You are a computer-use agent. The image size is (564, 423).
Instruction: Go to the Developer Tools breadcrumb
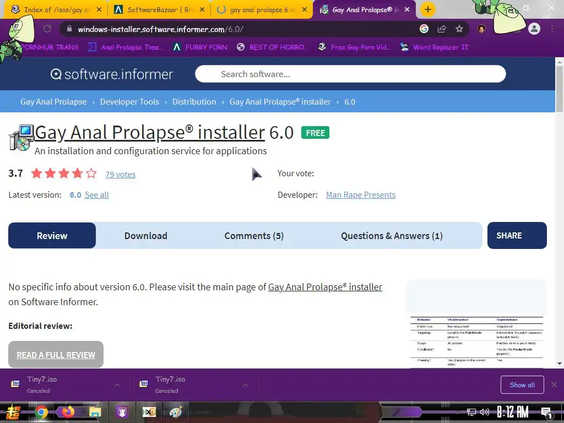tap(129, 102)
